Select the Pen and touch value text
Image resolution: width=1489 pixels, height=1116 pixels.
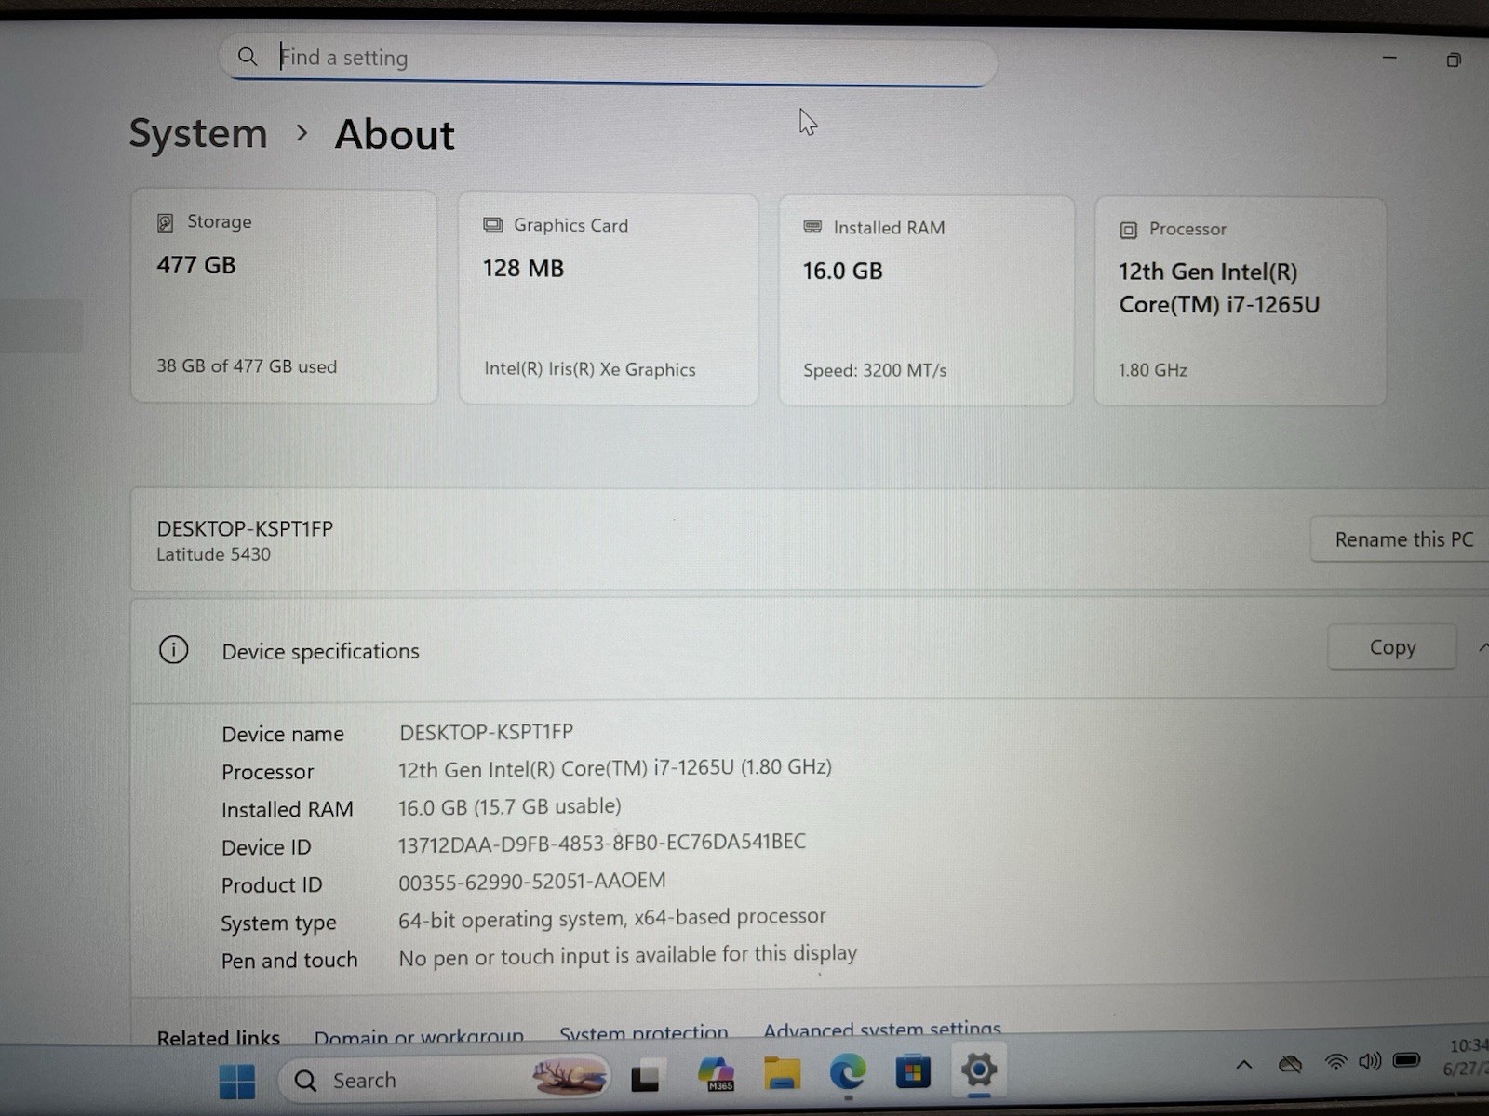[x=627, y=955]
